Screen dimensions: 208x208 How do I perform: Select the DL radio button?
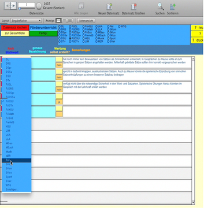(x=60, y=27)
